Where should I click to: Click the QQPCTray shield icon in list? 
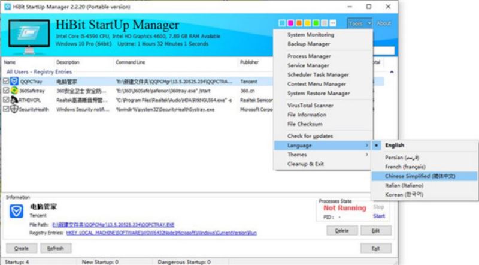tap(14, 82)
